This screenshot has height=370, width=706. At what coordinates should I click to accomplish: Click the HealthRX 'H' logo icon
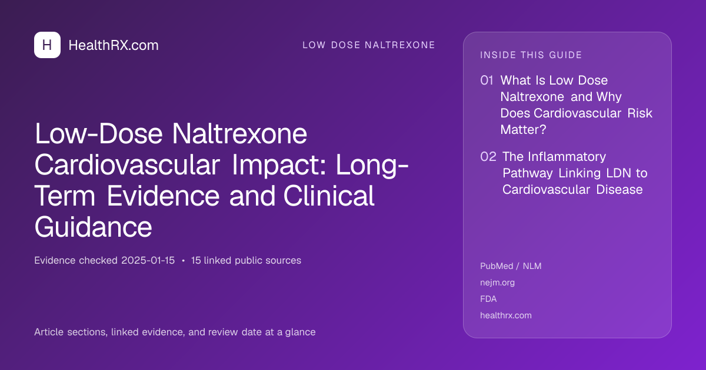coord(47,45)
